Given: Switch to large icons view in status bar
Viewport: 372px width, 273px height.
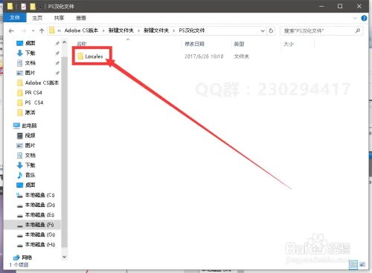Looking at the screenshot, I should point(362,265).
